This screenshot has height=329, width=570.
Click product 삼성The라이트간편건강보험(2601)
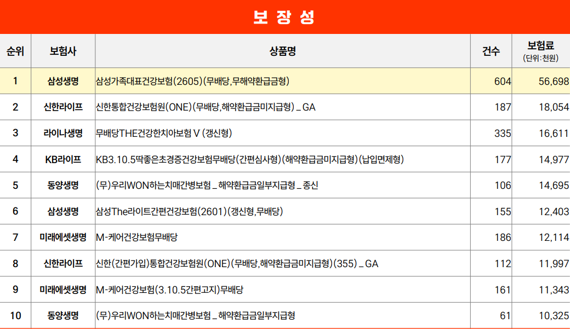pyautogui.click(x=190, y=211)
